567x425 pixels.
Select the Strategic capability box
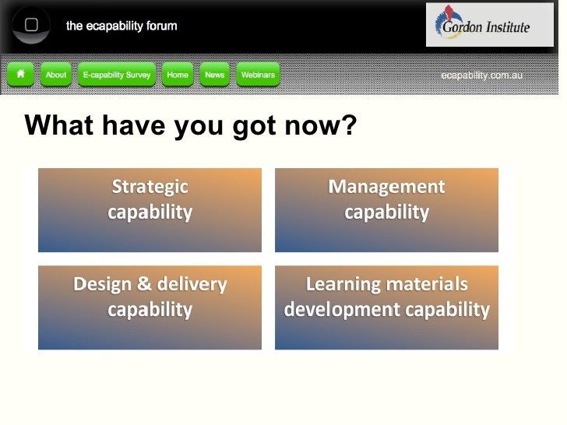click(x=150, y=210)
